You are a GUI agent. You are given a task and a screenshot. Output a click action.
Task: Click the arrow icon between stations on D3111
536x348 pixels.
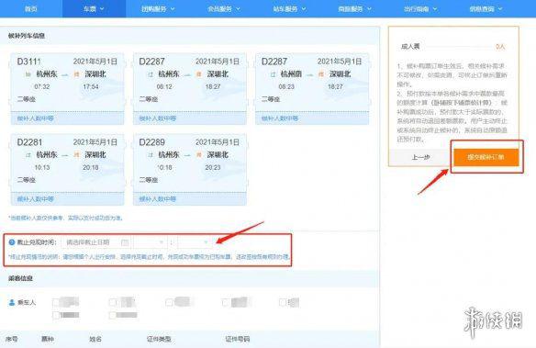click(65, 75)
